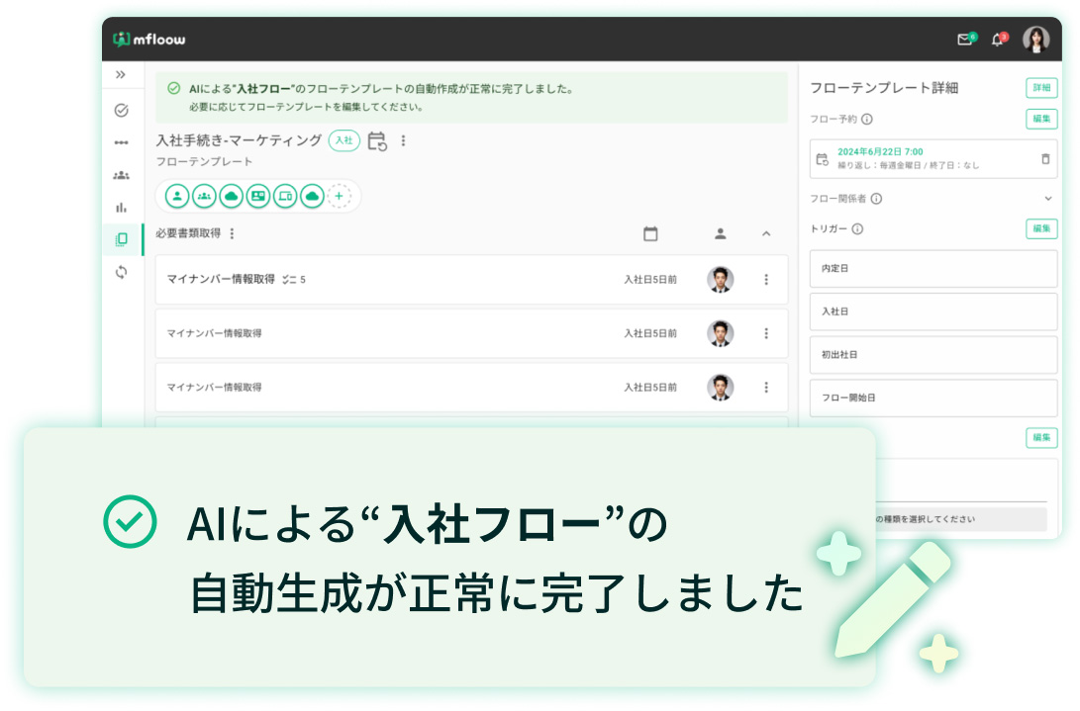Image resolution: width=1080 pixels, height=711 pixels.
Task: Click the person assignee column header icon
Action: [720, 234]
